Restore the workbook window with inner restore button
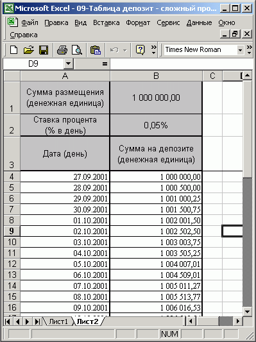The height and width of the screenshot is (342, 256). (235, 34)
